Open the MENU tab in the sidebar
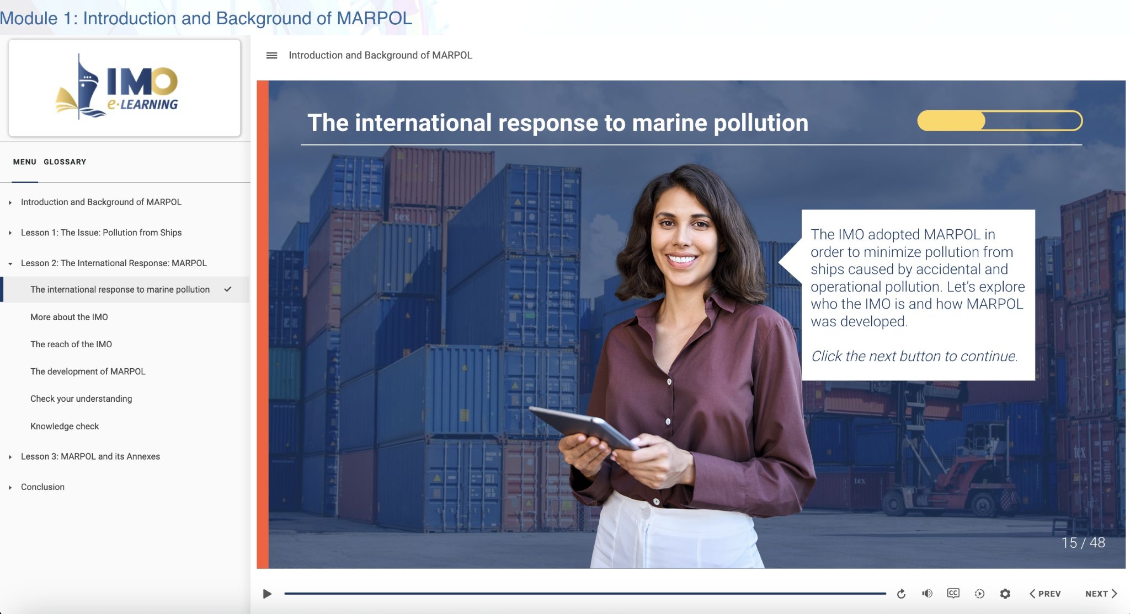Image resolution: width=1130 pixels, height=614 pixels. 23,161
